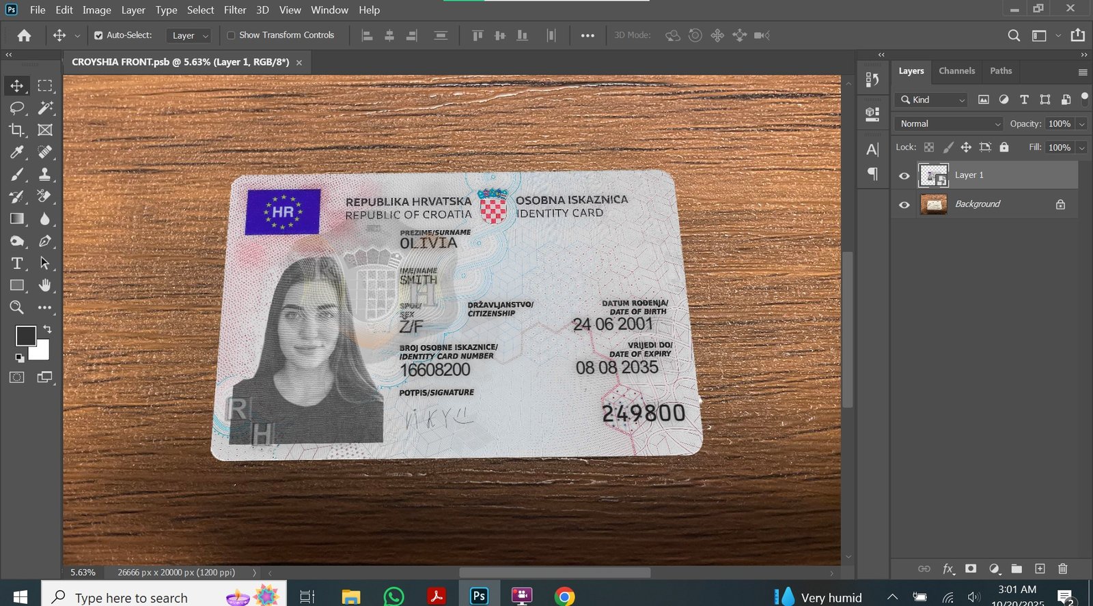The image size is (1093, 606).
Task: Activate the Hand tool
Action: tap(45, 285)
